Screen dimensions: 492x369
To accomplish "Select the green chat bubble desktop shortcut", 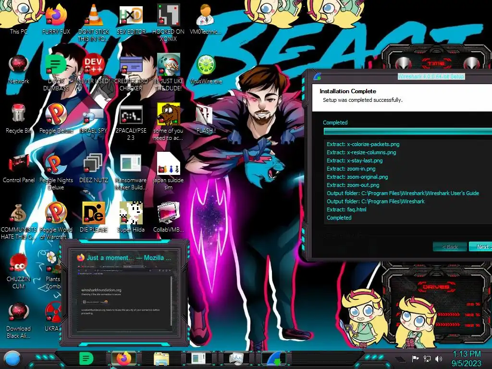I will tap(56, 72).
